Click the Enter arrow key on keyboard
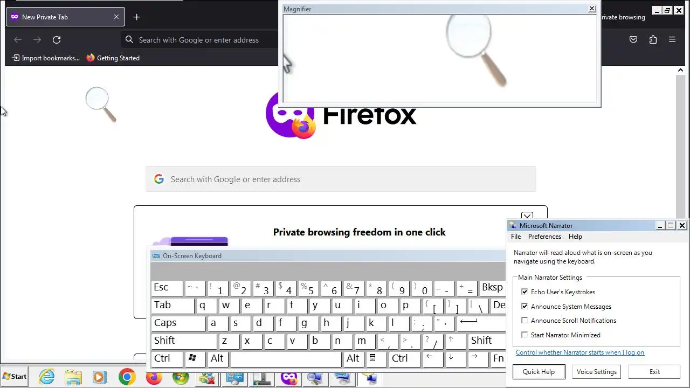This screenshot has width=690, height=388. pos(481,324)
